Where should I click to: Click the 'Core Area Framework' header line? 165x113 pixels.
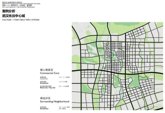[18, 7]
